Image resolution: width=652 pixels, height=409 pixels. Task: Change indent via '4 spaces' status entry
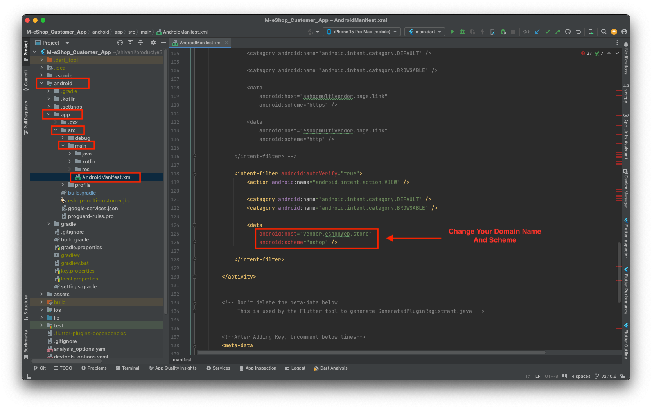tap(581, 376)
